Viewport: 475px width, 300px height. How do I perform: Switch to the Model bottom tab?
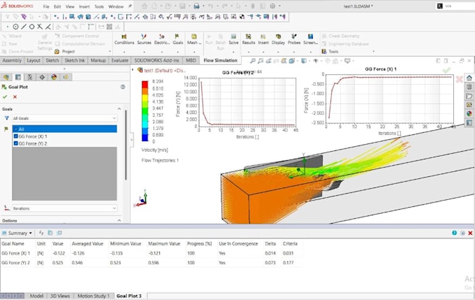(36, 296)
